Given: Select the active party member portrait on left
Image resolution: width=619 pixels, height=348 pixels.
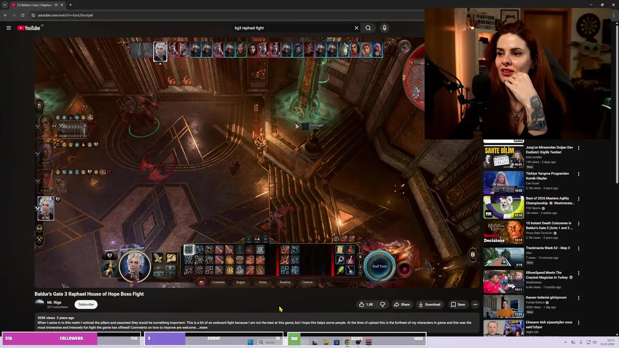Looking at the screenshot, I should coord(46,208).
